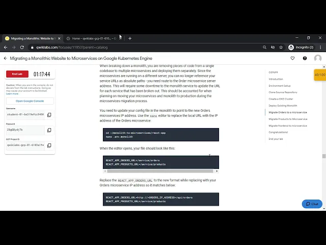Click the inline nano code word
Screen dimensions: 326x245
[153, 116]
